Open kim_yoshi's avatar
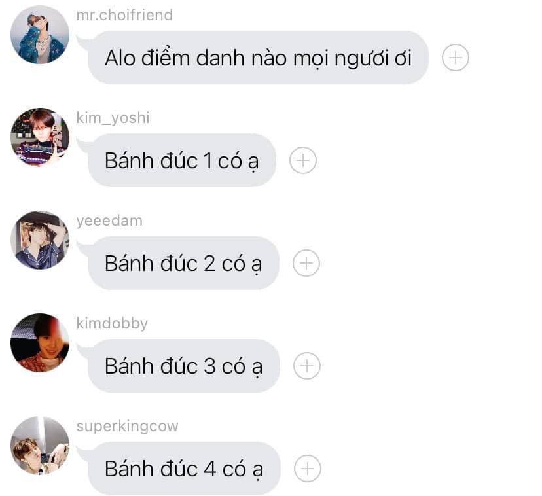Viewport: 542px width, 496px height. pyautogui.click(x=40, y=137)
